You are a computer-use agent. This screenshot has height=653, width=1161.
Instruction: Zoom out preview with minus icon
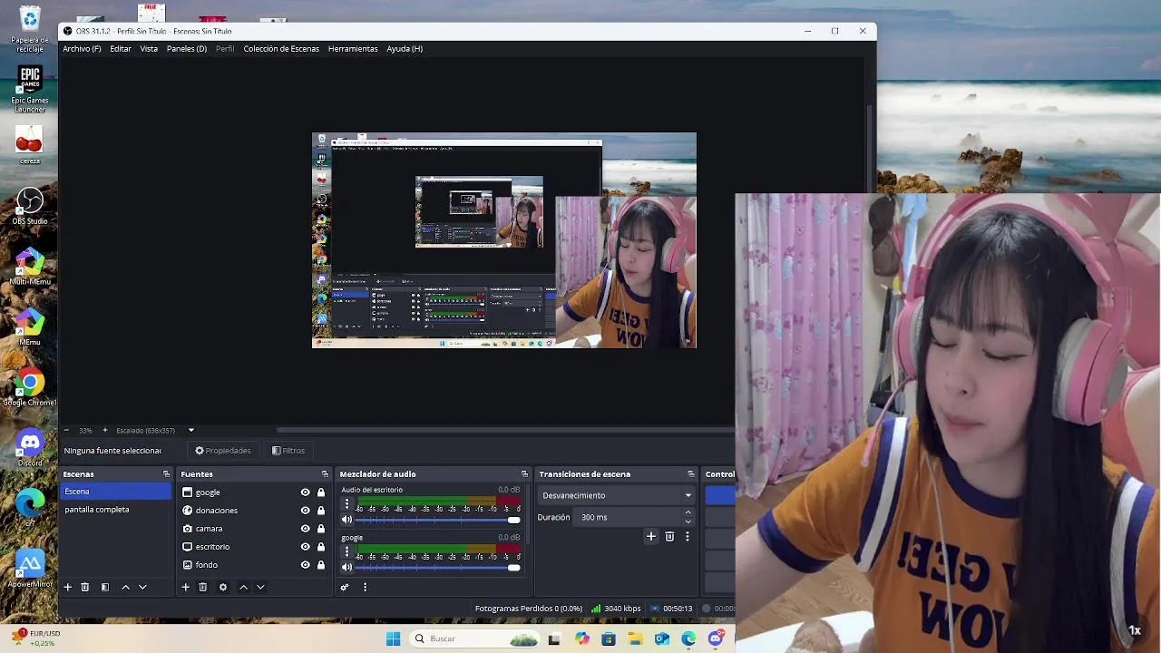(x=66, y=430)
